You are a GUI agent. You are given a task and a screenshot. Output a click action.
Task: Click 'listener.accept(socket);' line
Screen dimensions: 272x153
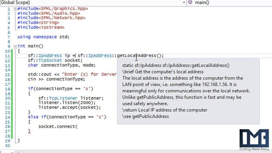(70, 108)
